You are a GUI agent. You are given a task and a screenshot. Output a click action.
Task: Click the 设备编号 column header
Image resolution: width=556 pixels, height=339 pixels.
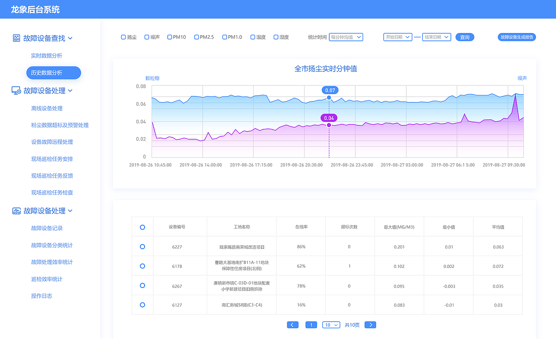point(177,227)
